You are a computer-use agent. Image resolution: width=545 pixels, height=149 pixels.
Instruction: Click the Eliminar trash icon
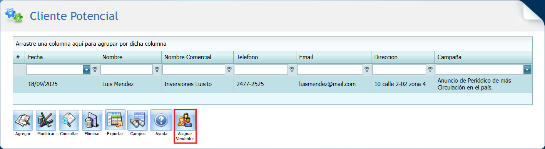click(92, 120)
